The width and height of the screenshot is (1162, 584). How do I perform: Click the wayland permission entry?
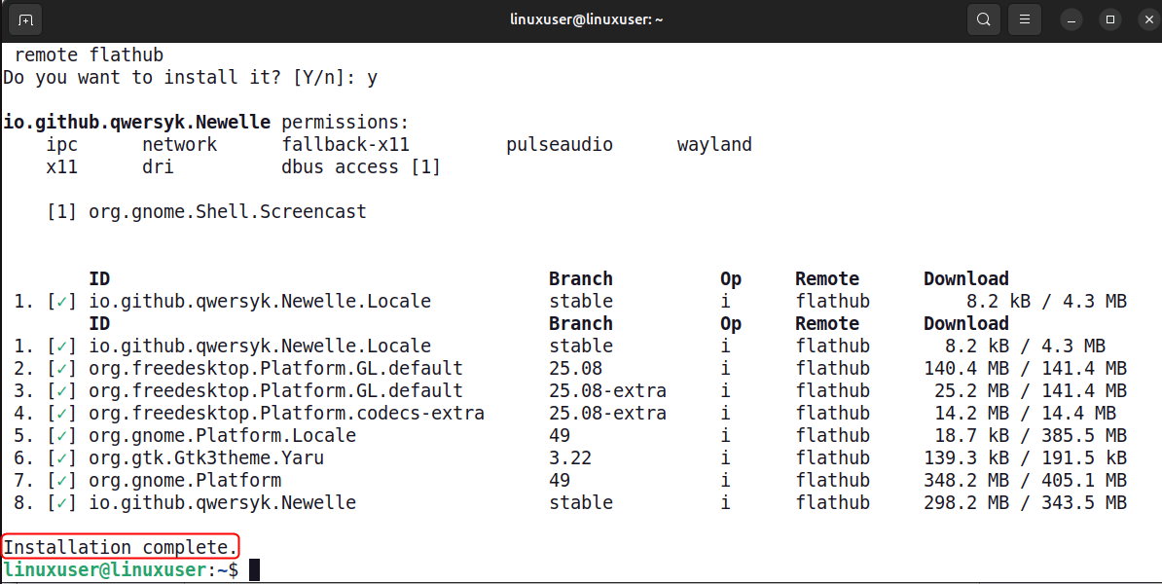714,145
